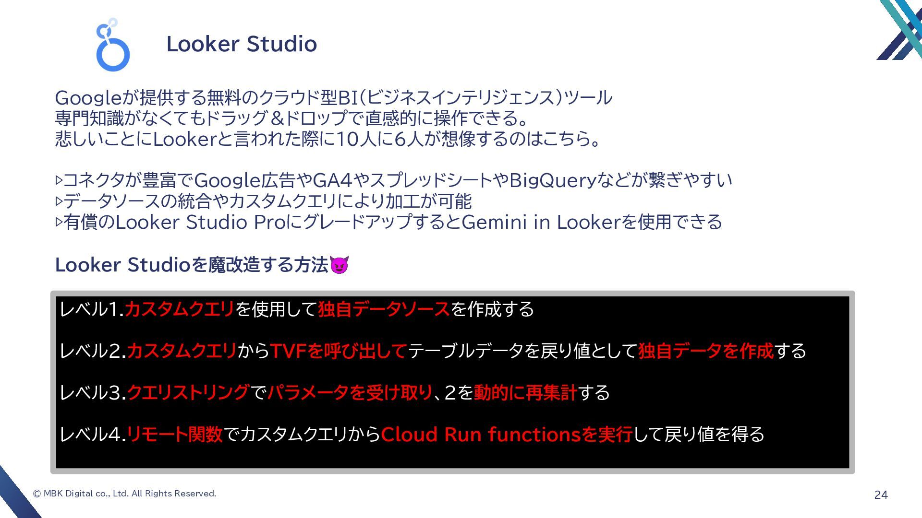Click the red Cloud Run functionsを実行 text

pyautogui.click(x=507, y=435)
